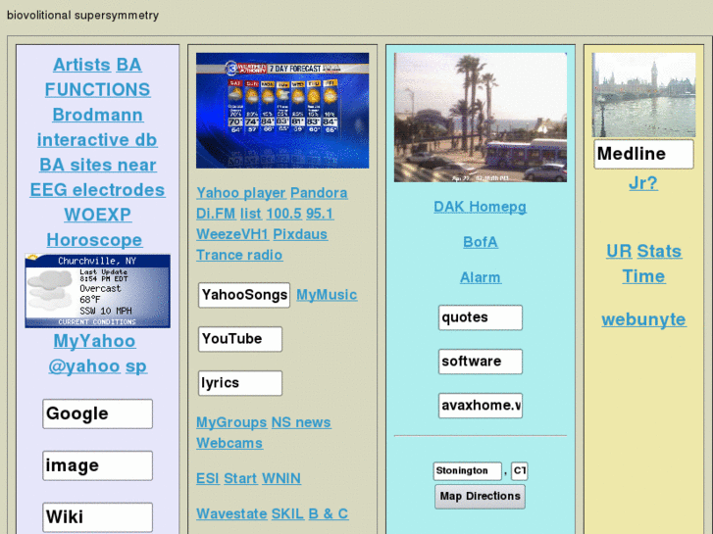
Task: Follow the WeezeVH1 link
Action: tap(232, 234)
